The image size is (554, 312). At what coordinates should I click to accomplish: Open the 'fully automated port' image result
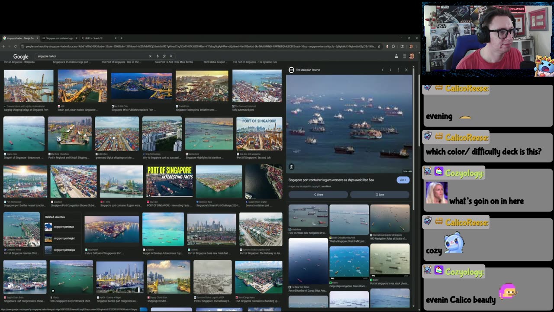click(x=257, y=86)
